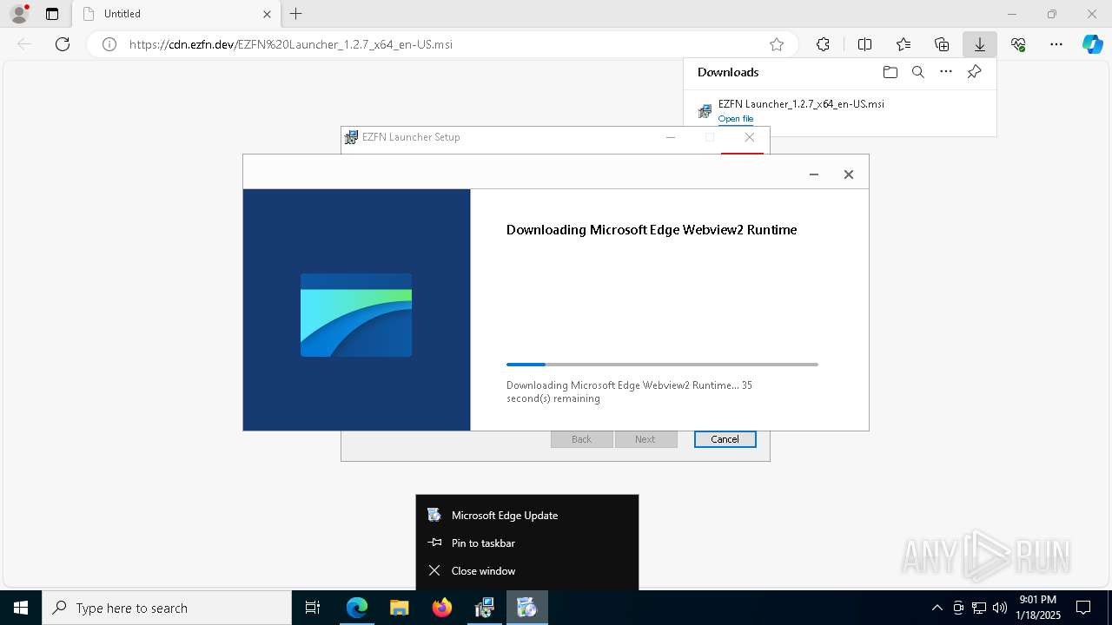Image resolution: width=1112 pixels, height=625 pixels.
Task: Click the Webview2 download progress bar
Action: [662, 365]
